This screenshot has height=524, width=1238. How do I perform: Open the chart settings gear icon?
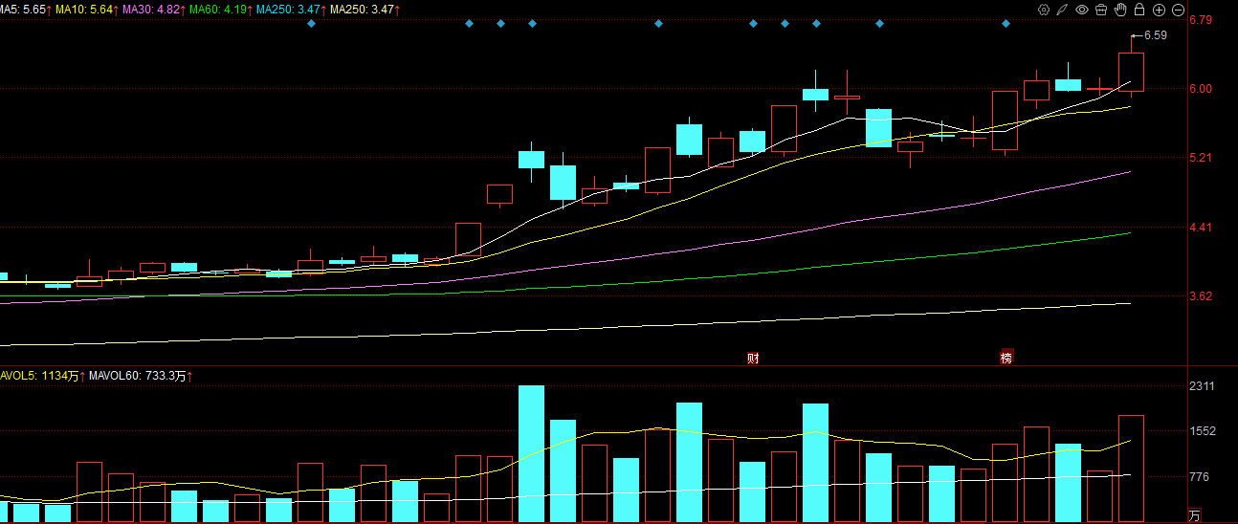pyautogui.click(x=1044, y=10)
